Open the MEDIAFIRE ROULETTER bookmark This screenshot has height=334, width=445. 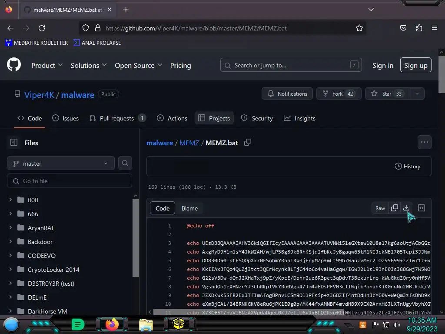(x=37, y=43)
